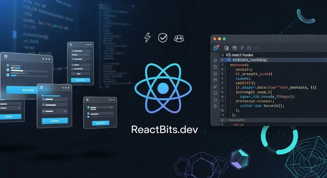Click the save box icon in editor sidebar
The width and height of the screenshot is (327, 178).
click(215, 67)
